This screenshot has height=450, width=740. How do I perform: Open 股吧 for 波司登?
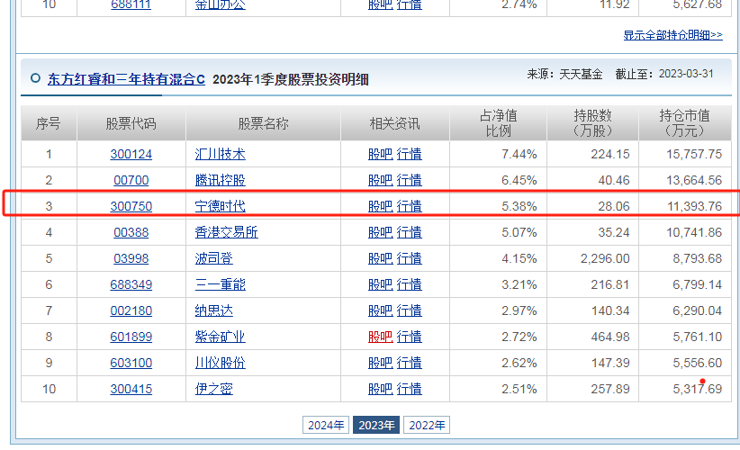point(381,258)
